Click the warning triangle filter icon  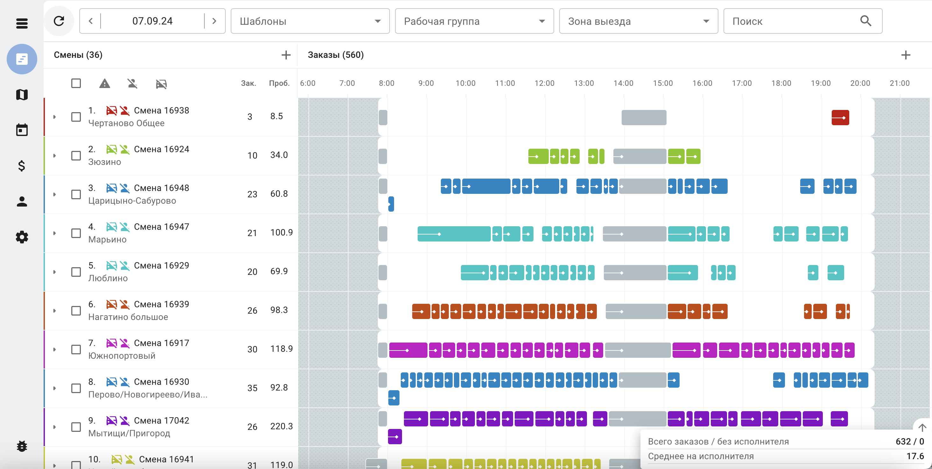(104, 84)
